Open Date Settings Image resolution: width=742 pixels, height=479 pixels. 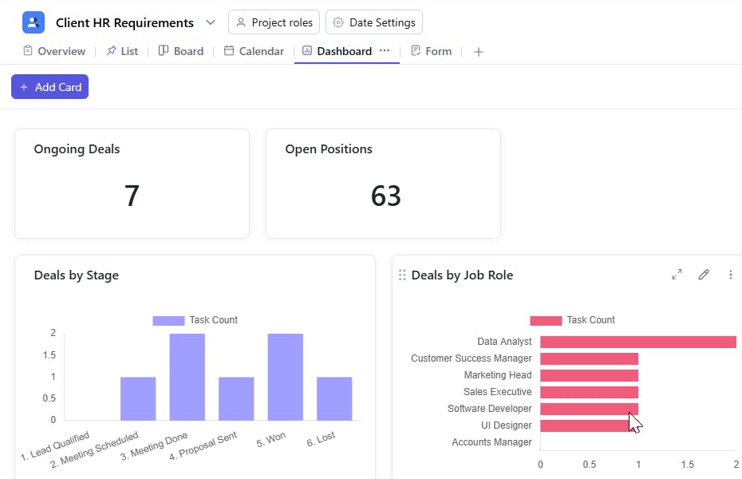coord(374,22)
